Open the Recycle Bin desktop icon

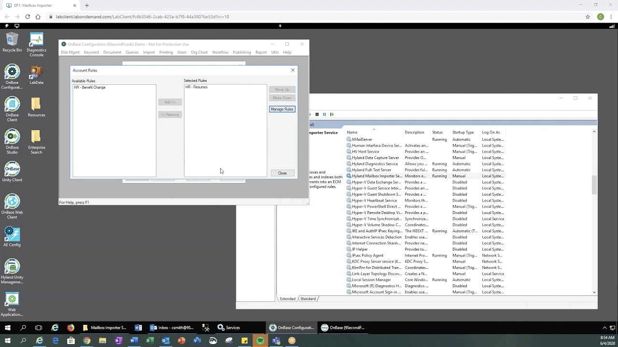coord(12,42)
